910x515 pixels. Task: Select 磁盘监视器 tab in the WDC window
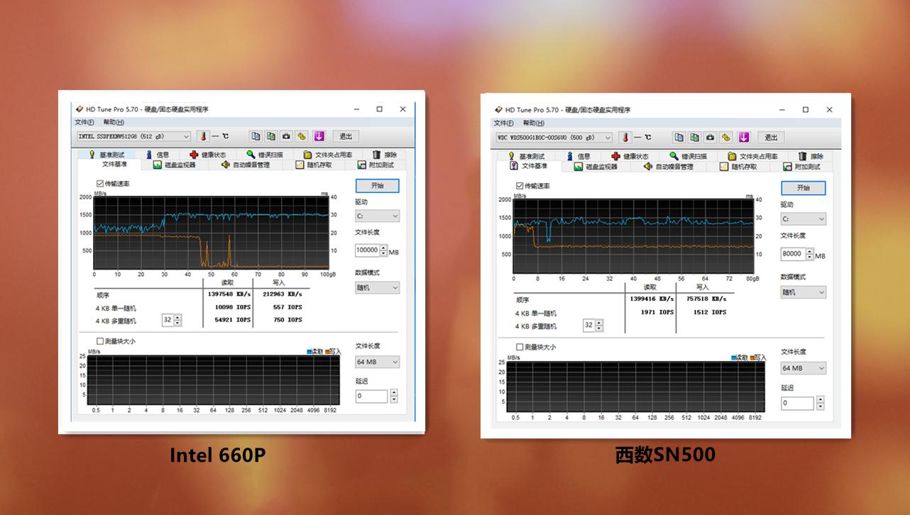(x=596, y=167)
